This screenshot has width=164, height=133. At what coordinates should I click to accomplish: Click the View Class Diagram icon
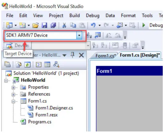tap(56, 64)
